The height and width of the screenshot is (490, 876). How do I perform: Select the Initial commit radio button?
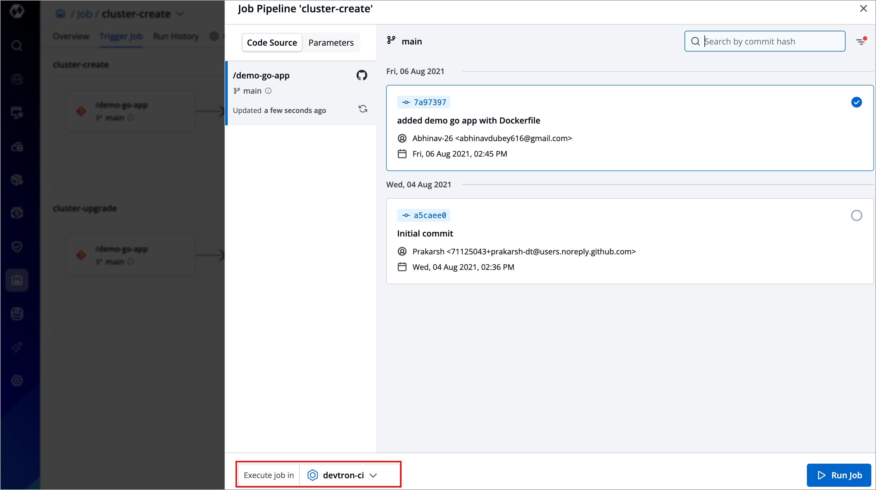tap(856, 215)
